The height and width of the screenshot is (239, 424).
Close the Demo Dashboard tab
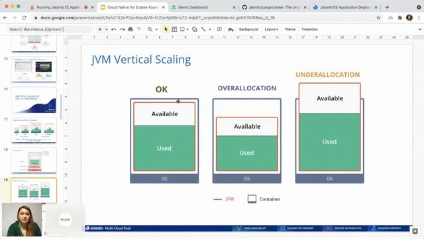tap(234, 7)
